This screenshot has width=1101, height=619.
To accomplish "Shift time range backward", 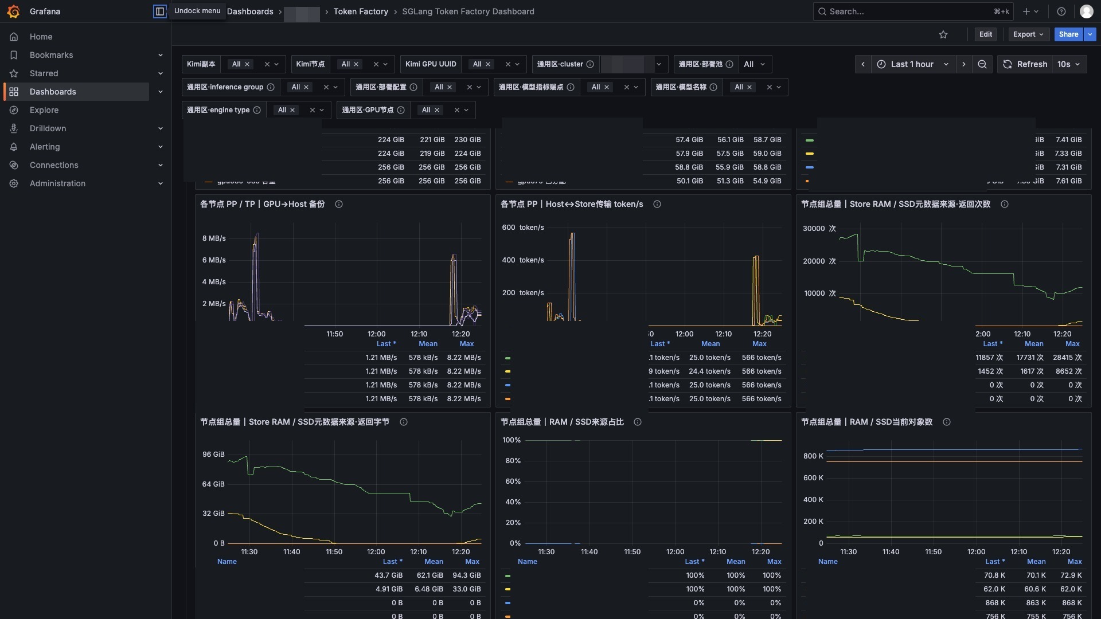I will pyautogui.click(x=863, y=64).
